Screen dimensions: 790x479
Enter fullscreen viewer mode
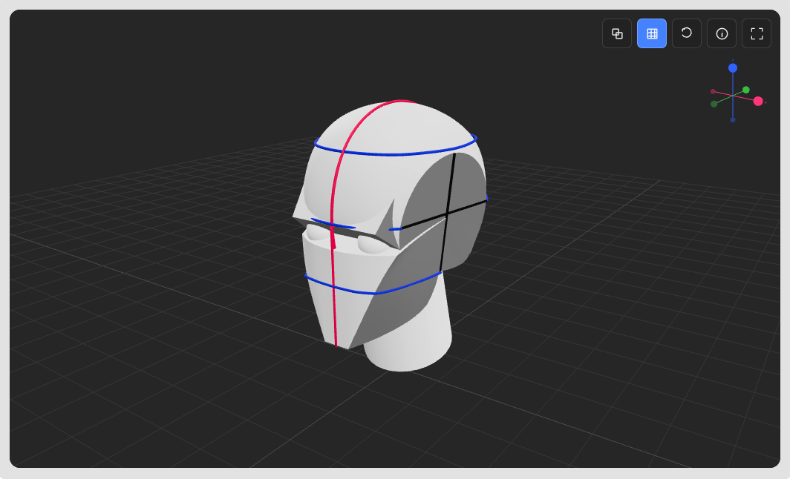point(757,33)
